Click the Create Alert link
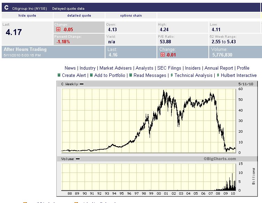 point(74,76)
